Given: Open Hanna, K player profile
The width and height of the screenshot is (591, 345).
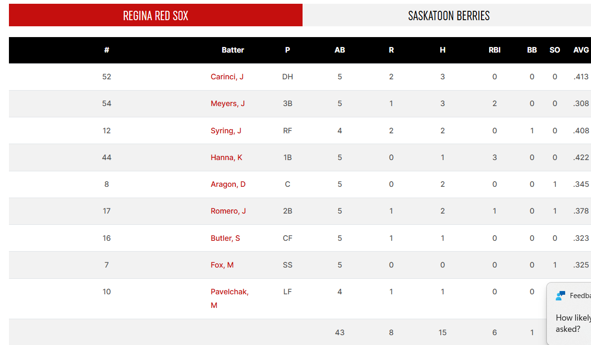Looking at the screenshot, I should coord(226,157).
